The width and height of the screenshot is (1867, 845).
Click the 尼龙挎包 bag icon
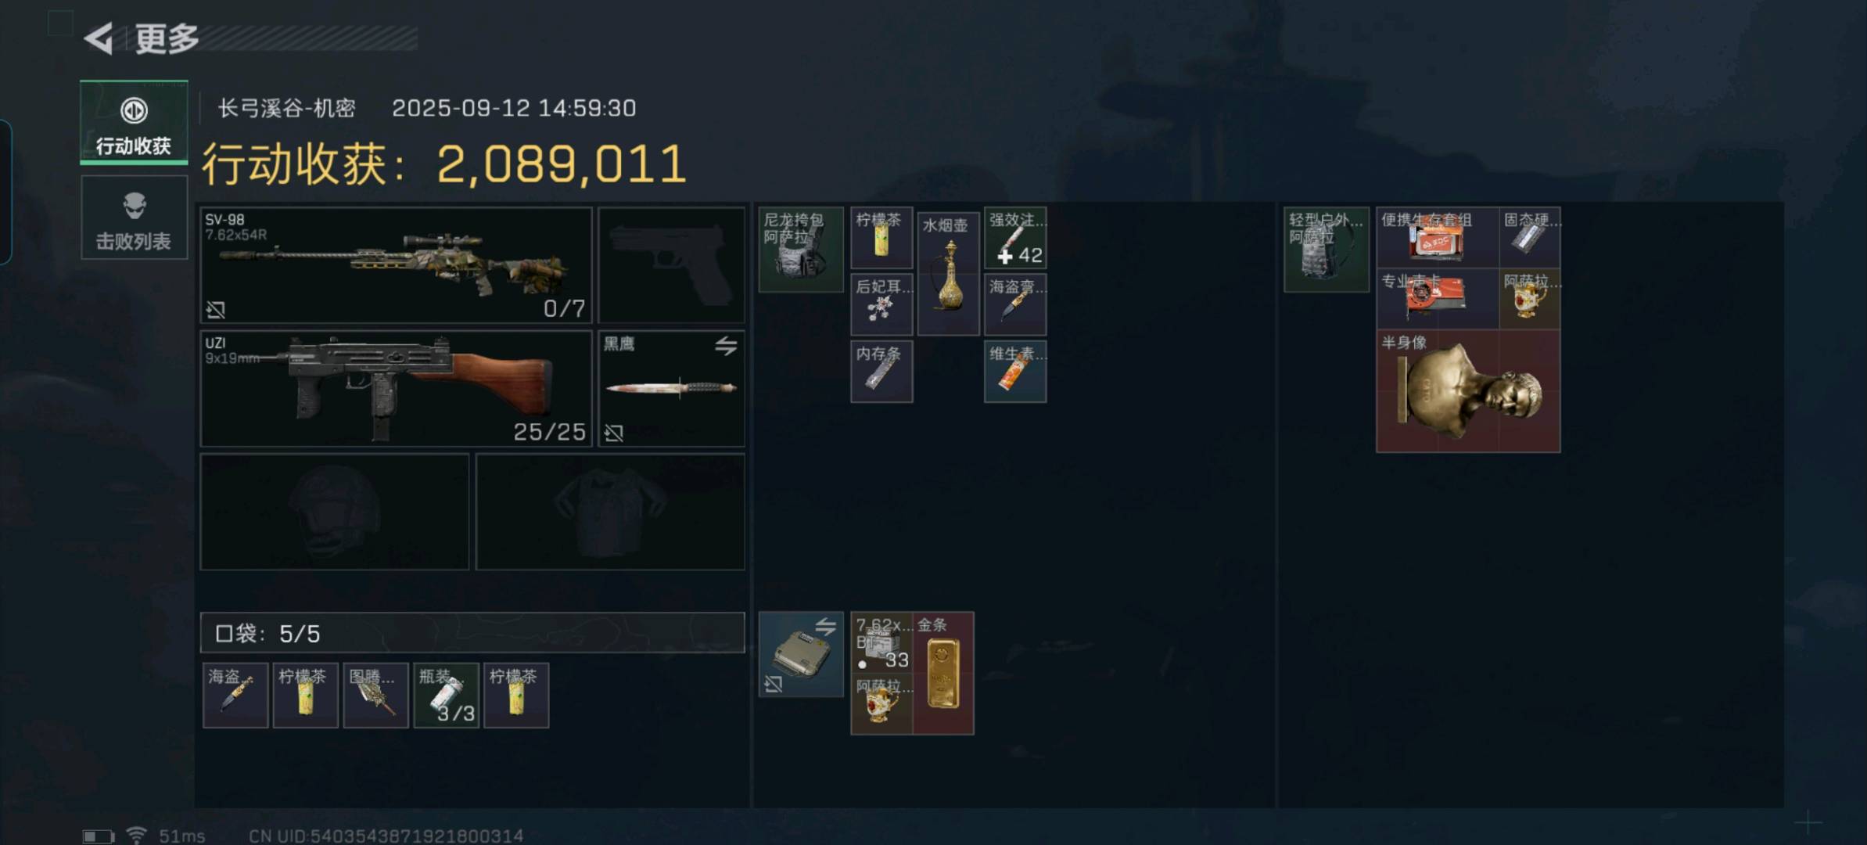[801, 250]
